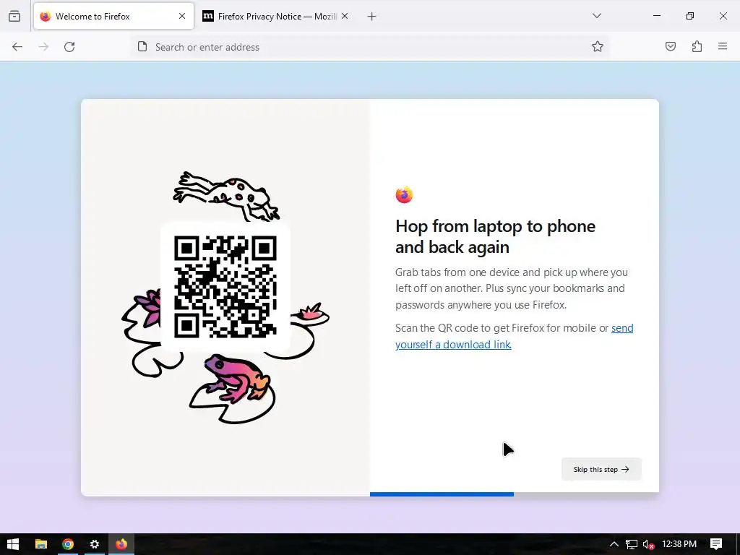Click Skip this step button

[x=601, y=469]
